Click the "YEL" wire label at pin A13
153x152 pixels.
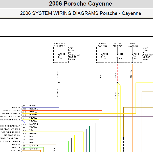(31, 130)
